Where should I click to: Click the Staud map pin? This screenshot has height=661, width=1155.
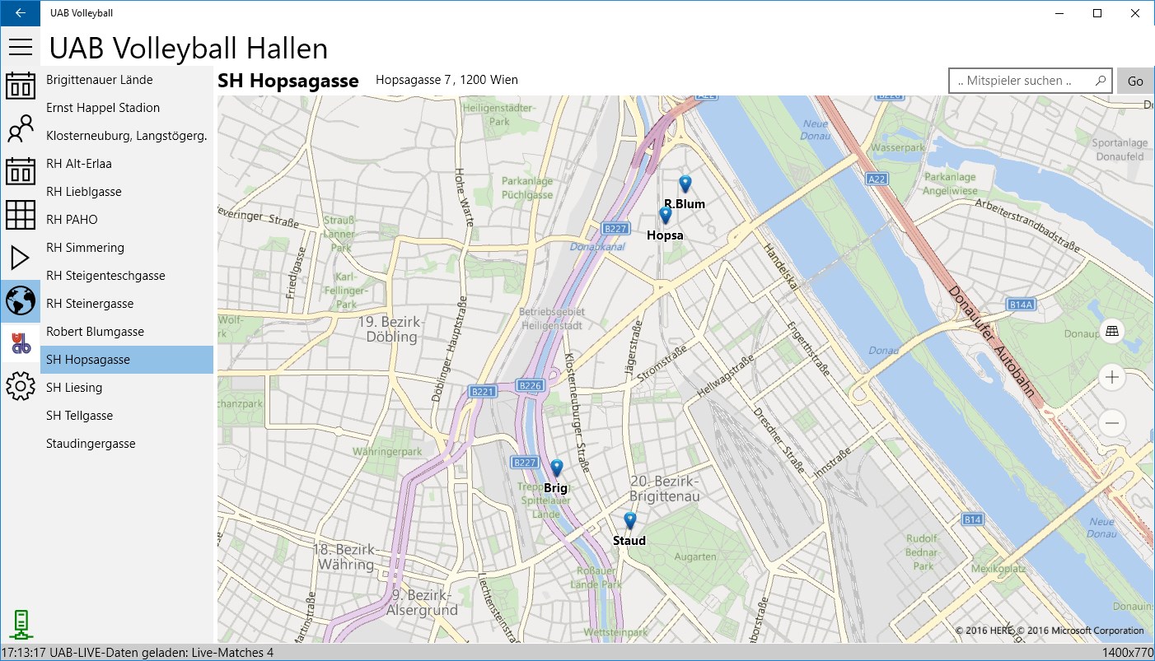pyautogui.click(x=630, y=521)
